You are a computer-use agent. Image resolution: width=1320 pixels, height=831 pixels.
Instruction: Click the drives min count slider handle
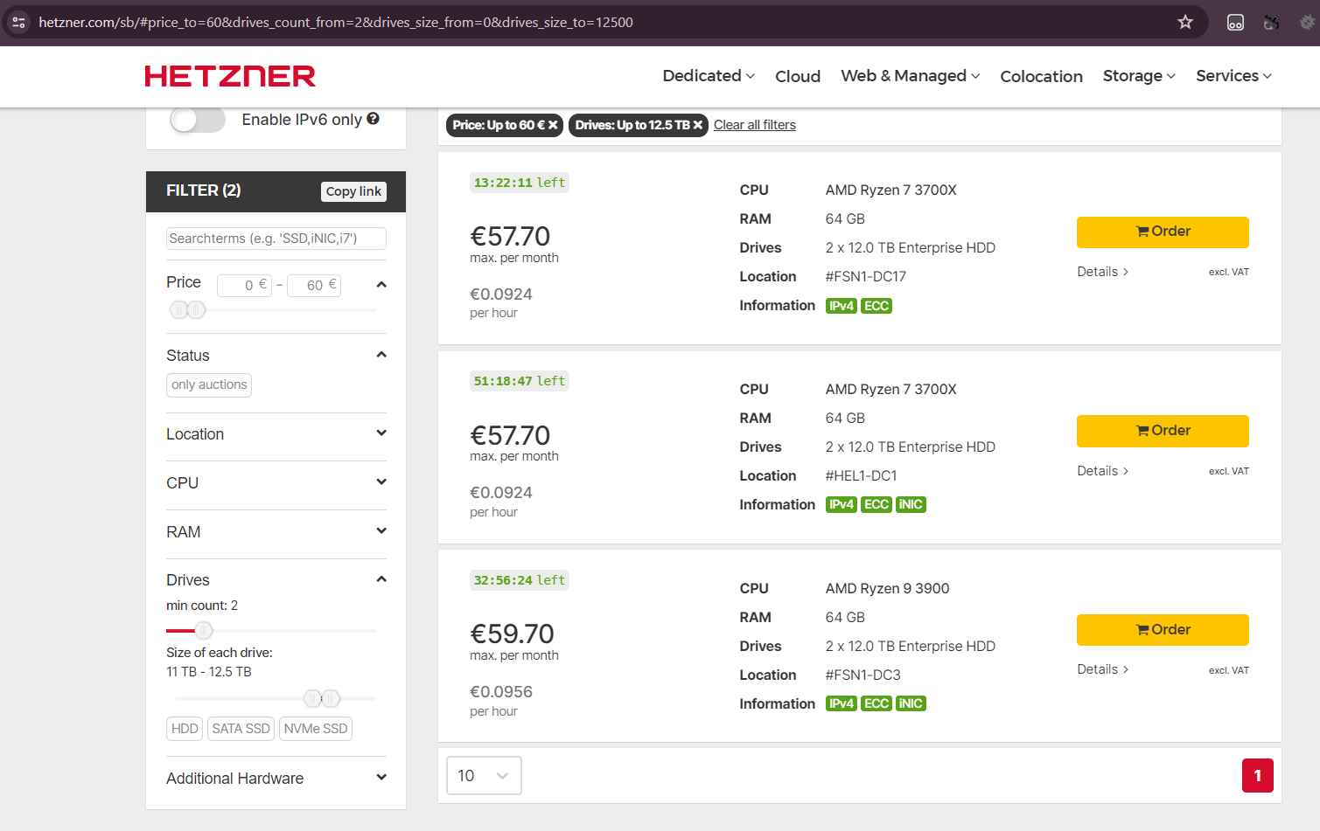tap(204, 630)
